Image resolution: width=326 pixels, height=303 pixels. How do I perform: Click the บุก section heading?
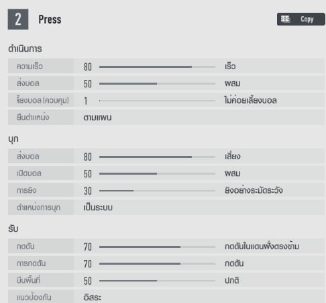pos(13,139)
